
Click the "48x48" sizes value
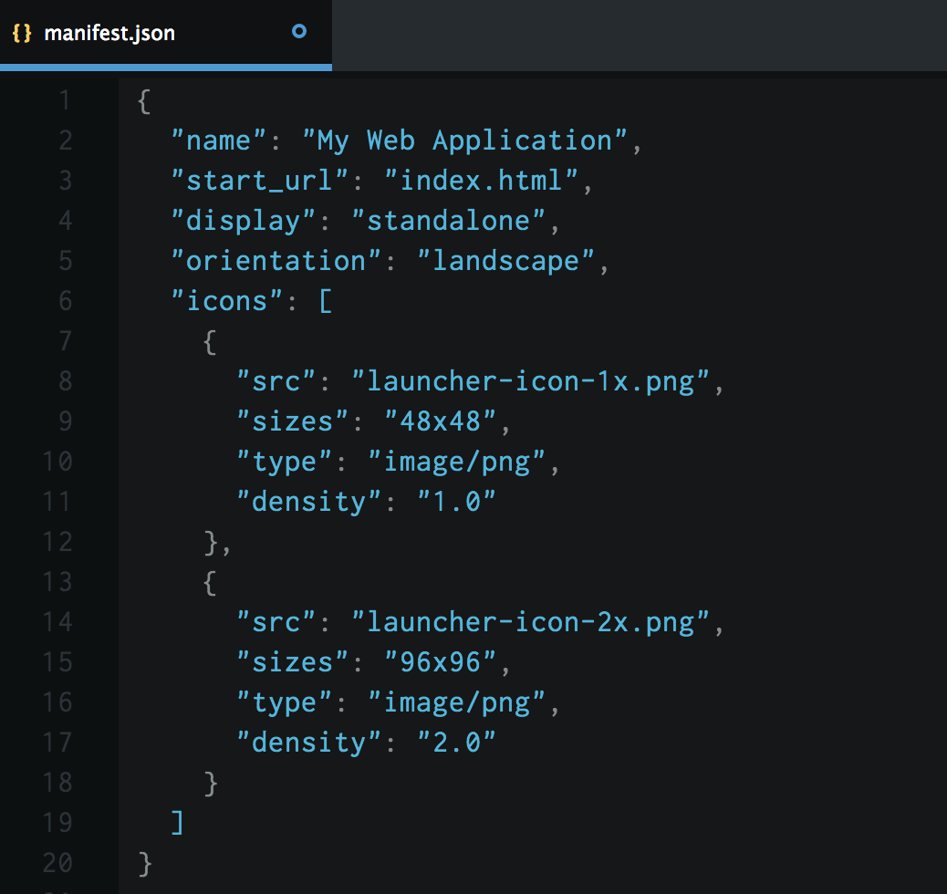(441, 421)
